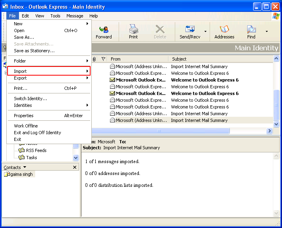Open the Edit menu
The width and height of the screenshot is (282, 228).
[x=25, y=16]
